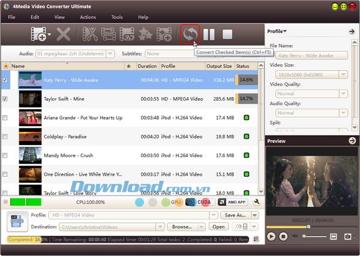Open the Audio track dropdown
The image size is (360, 256).
click(x=110, y=54)
